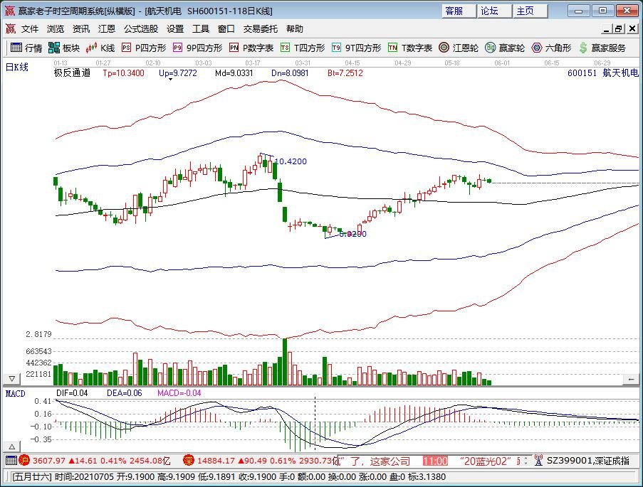Open the P数字表 tool
This screenshot has height=487, width=643.
coord(251,48)
